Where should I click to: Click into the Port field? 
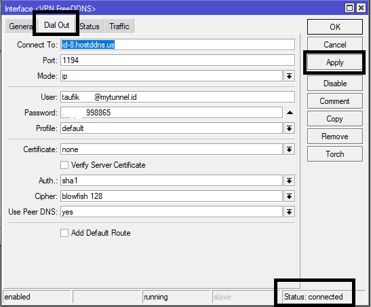point(178,60)
